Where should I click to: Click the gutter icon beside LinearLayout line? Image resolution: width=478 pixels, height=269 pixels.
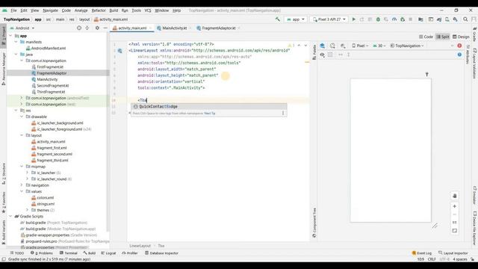[x=119, y=51]
